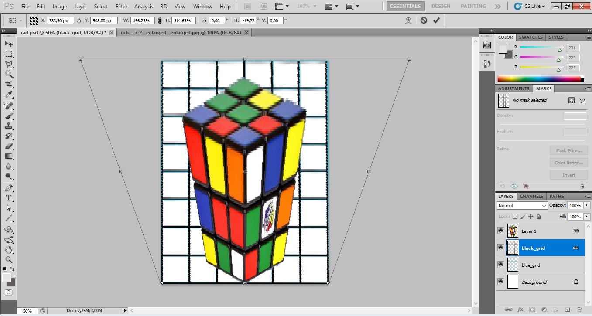
Task: Switch to the Adjustments tab
Action: 514,88
